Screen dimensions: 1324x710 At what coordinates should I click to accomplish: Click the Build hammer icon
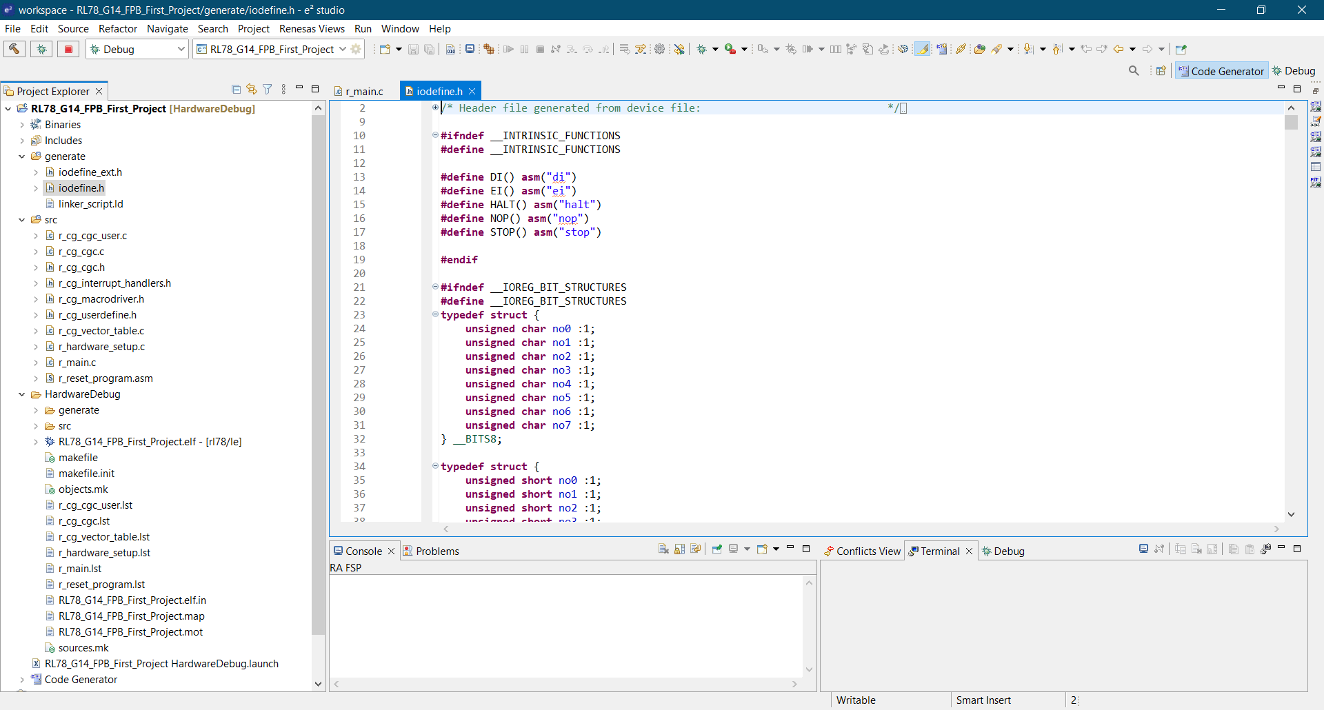tap(14, 49)
